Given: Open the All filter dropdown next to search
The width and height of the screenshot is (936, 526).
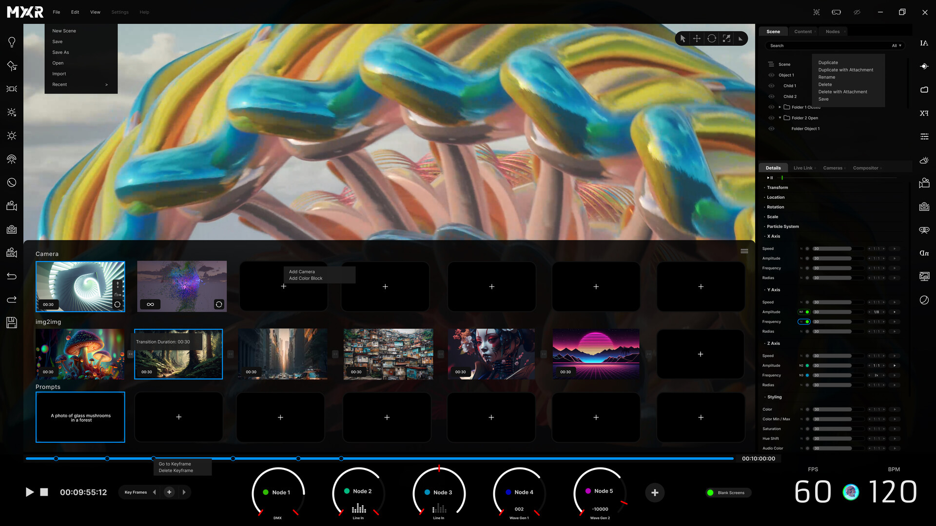Looking at the screenshot, I should click(x=897, y=45).
